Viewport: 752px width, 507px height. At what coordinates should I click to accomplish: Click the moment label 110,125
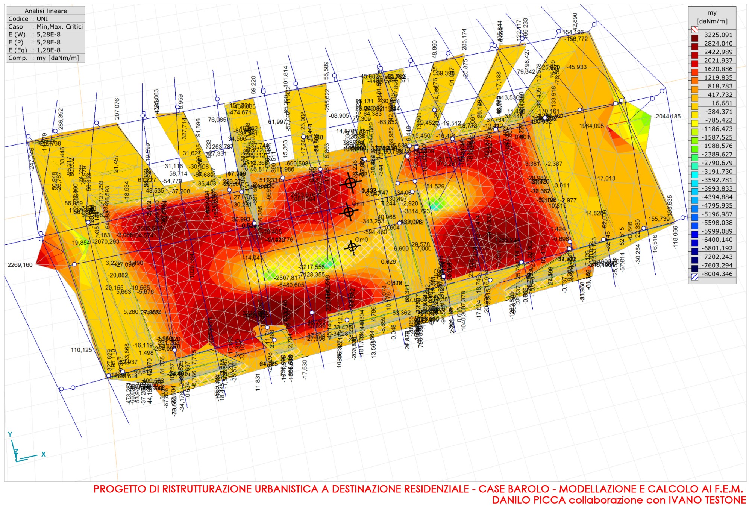click(x=81, y=350)
